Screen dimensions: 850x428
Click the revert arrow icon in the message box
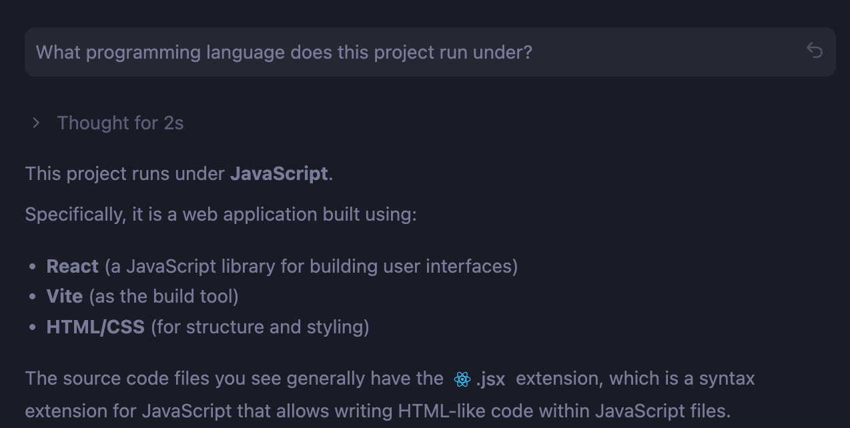pos(814,51)
